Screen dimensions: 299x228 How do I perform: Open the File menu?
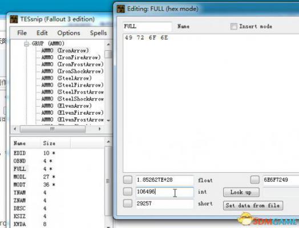pyautogui.click(x=22, y=33)
